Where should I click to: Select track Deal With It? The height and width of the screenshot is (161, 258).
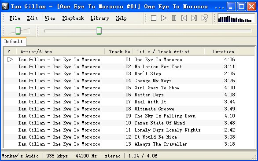tap(150, 102)
